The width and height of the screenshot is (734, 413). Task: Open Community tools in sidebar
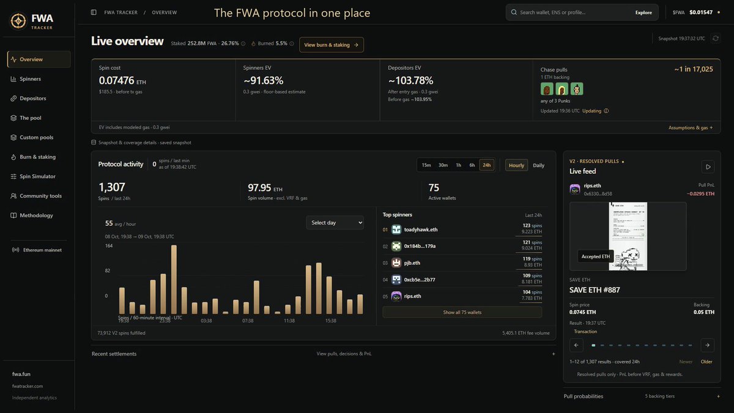click(x=39, y=196)
